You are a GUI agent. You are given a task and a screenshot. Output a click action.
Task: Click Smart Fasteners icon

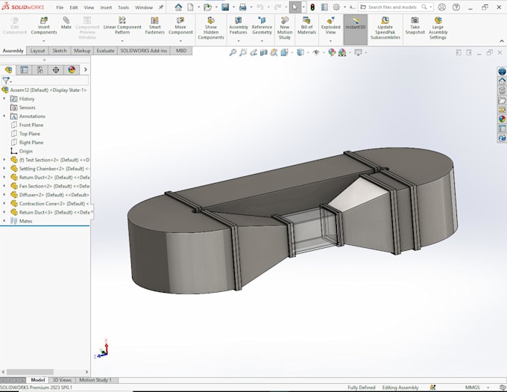(154, 26)
